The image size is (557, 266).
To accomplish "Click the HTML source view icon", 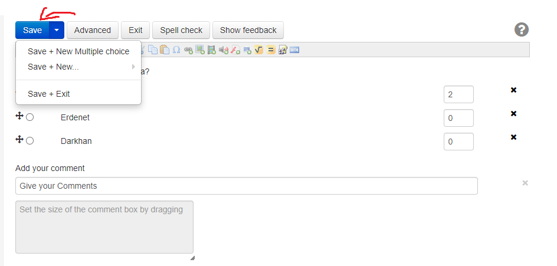I will pyautogui.click(x=294, y=50).
